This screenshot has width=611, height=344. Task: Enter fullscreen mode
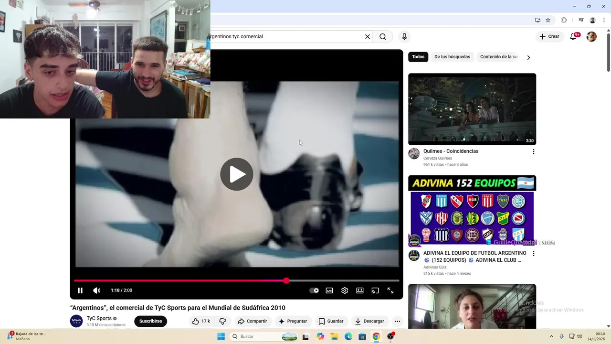click(x=390, y=290)
